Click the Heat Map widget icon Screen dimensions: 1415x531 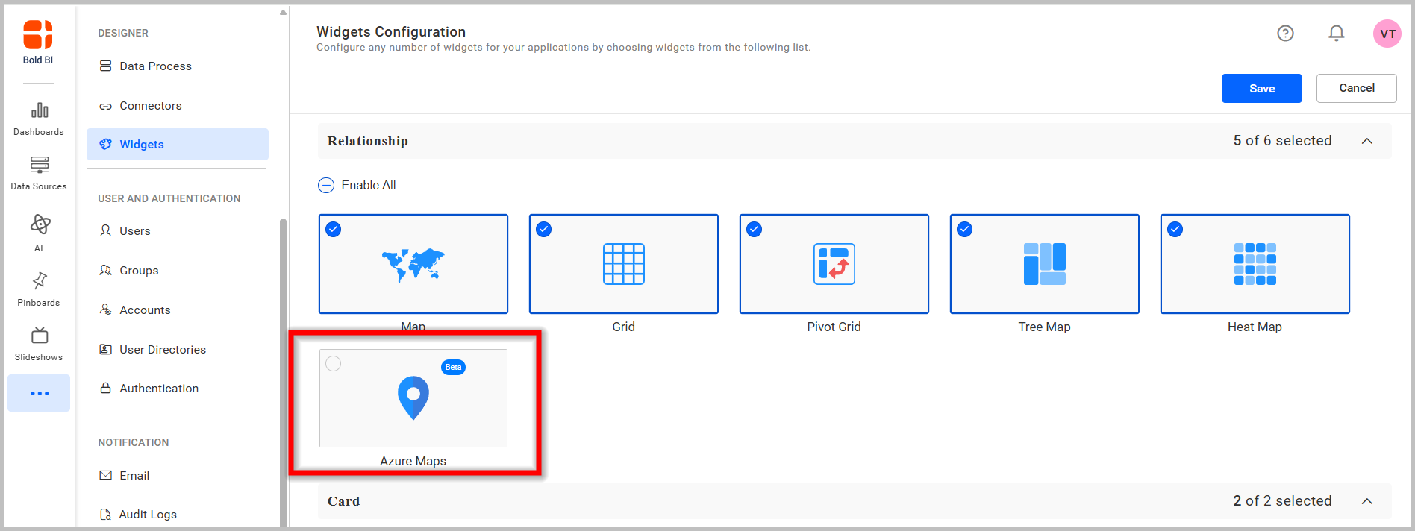tap(1255, 264)
